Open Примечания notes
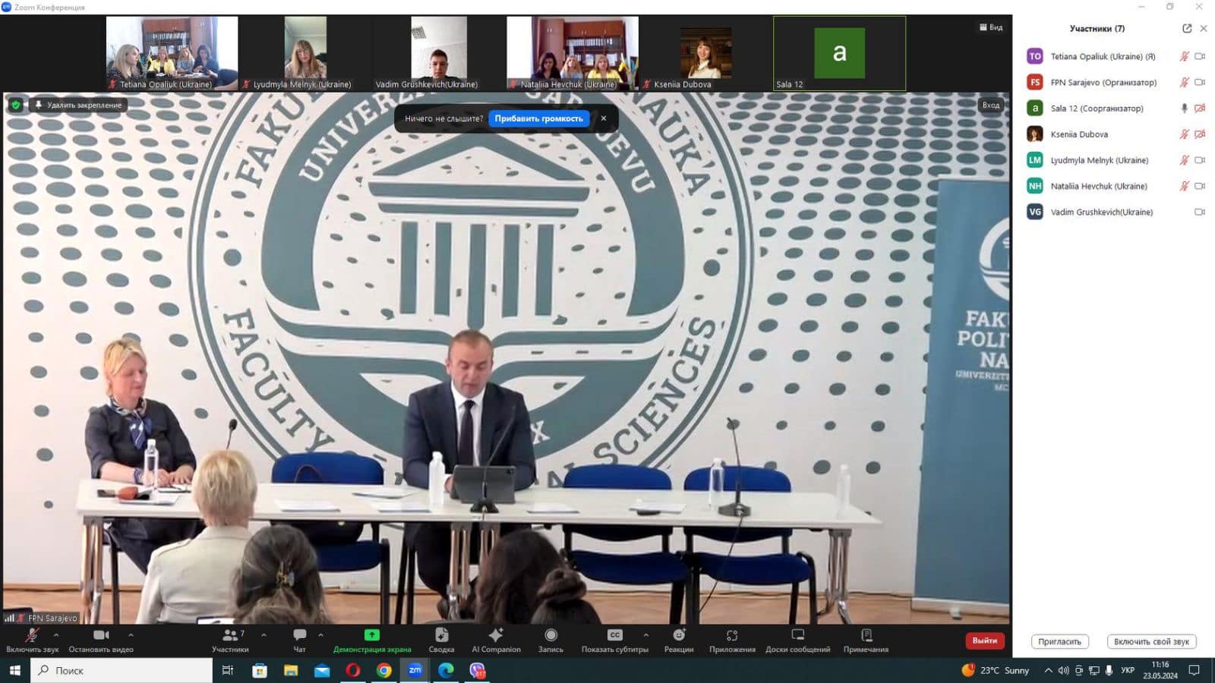This screenshot has height=683, width=1215. (866, 641)
